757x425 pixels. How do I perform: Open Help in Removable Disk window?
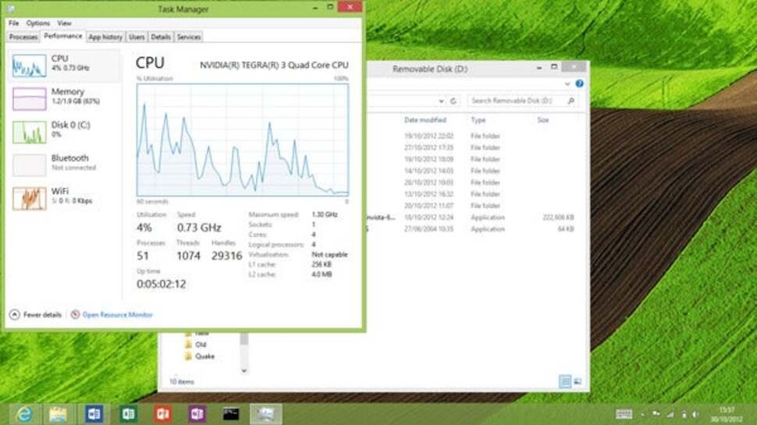(579, 83)
